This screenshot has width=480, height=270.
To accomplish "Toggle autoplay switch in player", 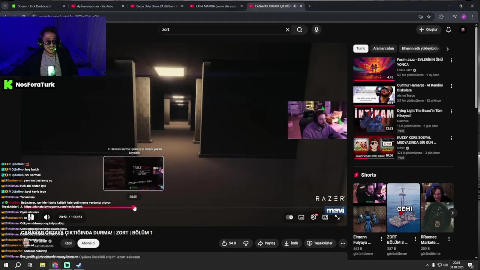I will (289, 217).
